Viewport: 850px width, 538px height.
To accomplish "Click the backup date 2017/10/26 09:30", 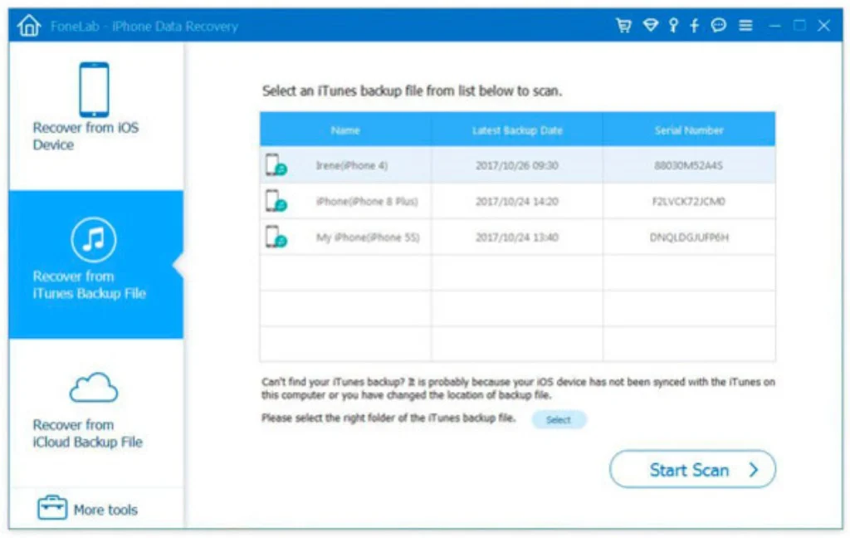I will (x=517, y=165).
